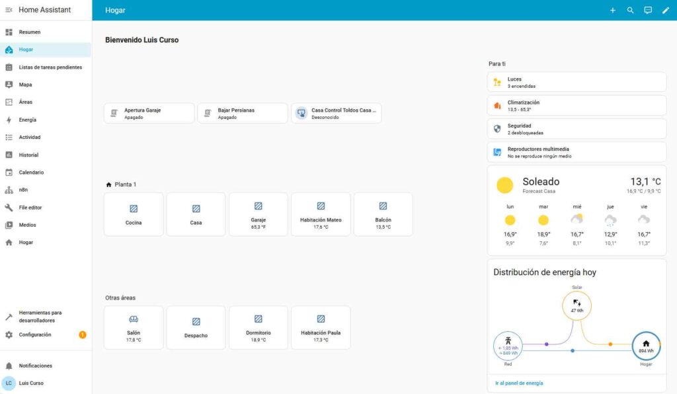Screen dimensions: 677x394
Task: Open the Planta 1 heading link
Action: pos(125,184)
